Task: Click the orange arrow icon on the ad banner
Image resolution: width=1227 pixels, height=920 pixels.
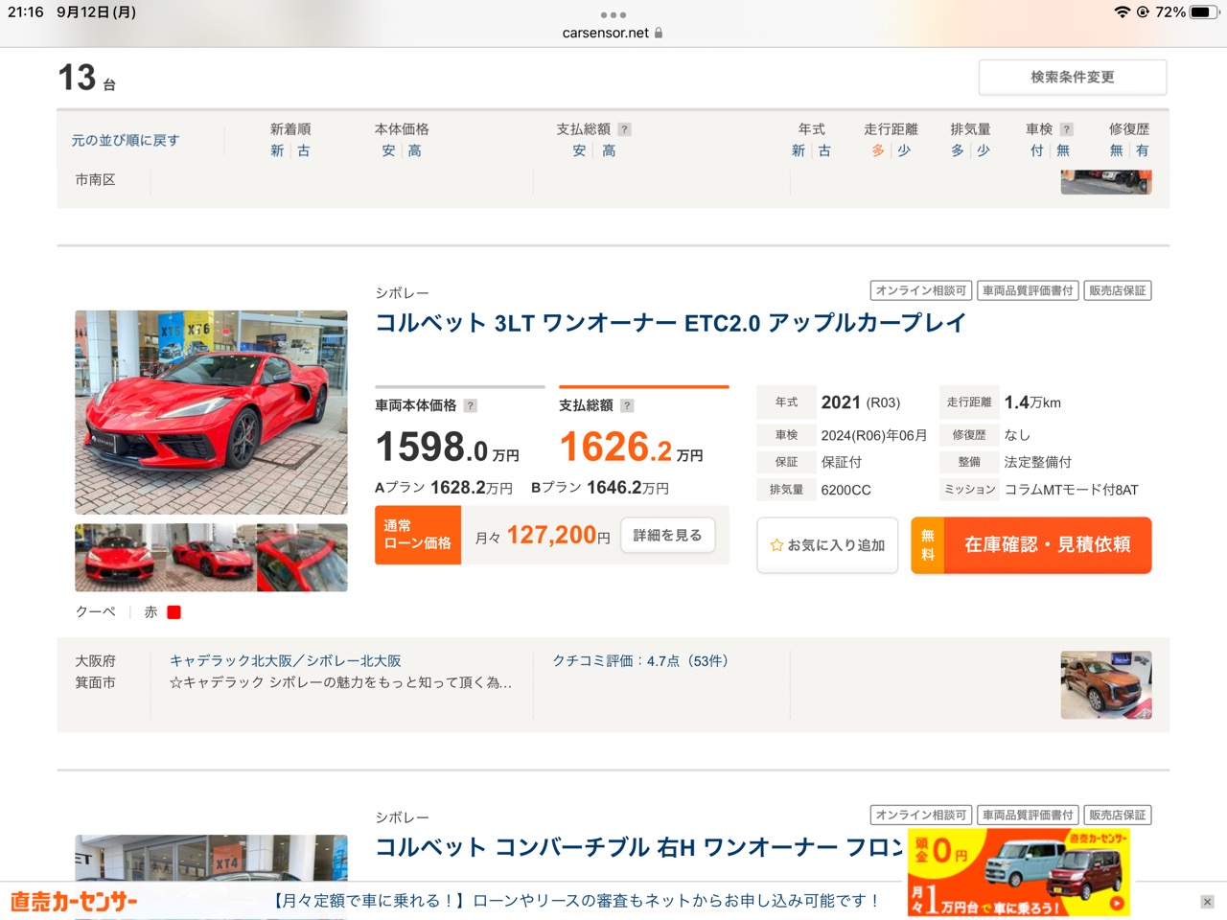Action: [1117, 903]
